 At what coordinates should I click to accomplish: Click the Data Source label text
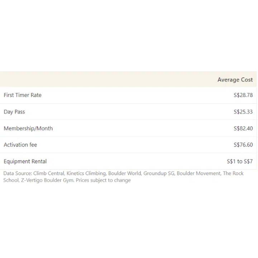coord(18,173)
